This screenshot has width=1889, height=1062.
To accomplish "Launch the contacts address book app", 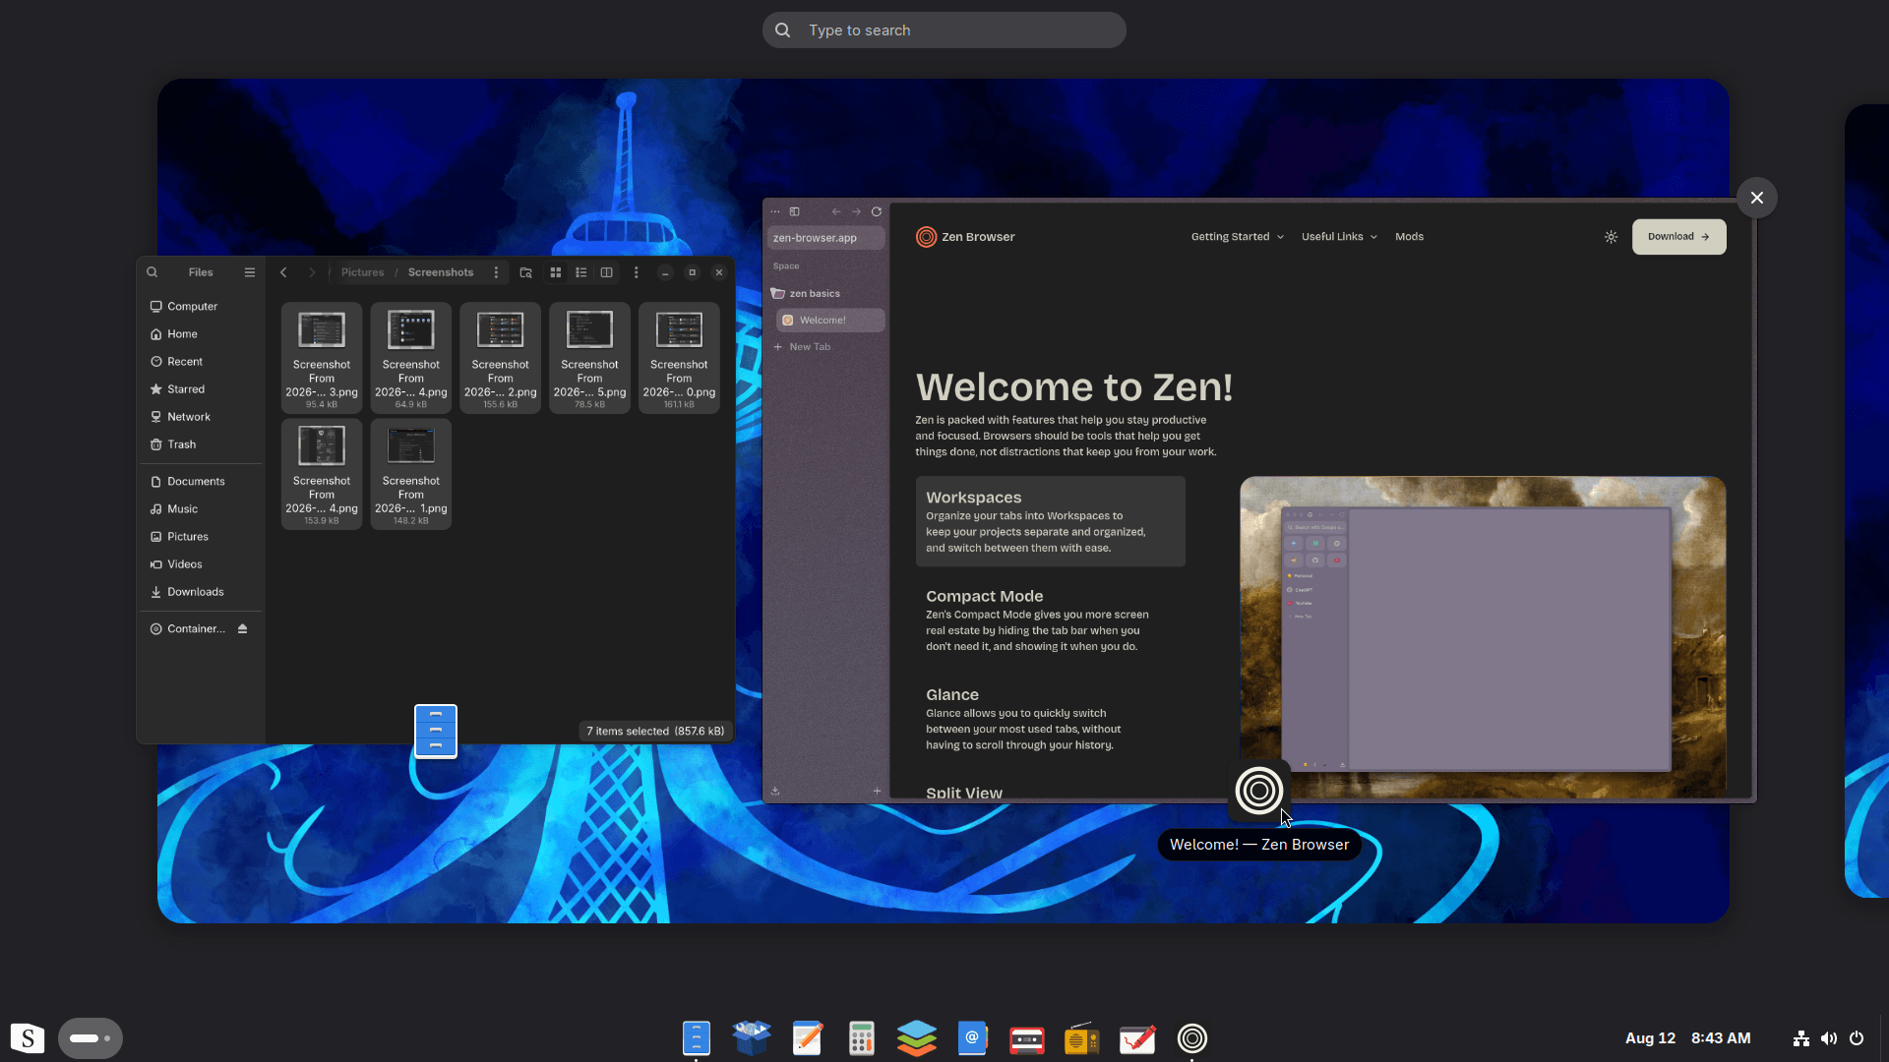I will (x=972, y=1038).
